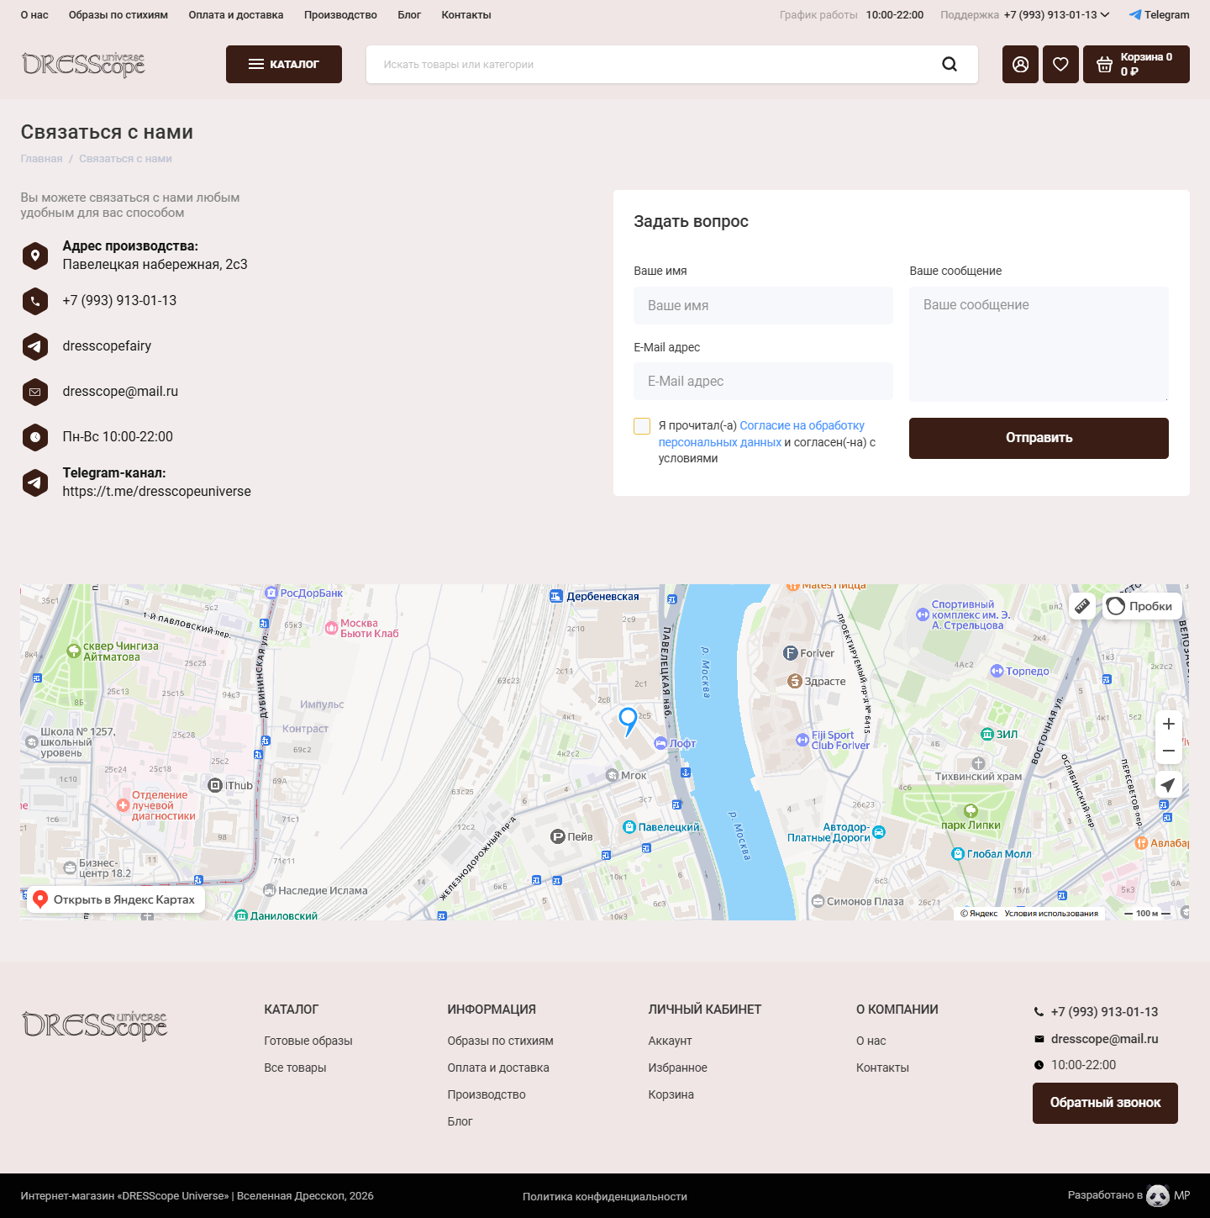This screenshot has height=1218, width=1210.
Task: Open footer О нас link
Action: click(x=871, y=1041)
